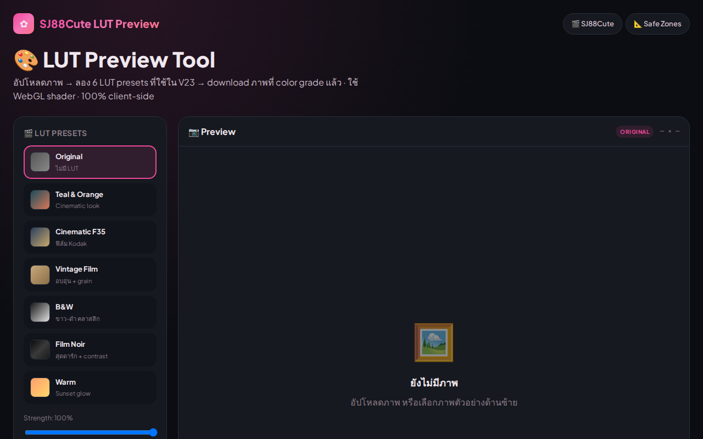Click the Cinematic F35 gradient swatch

coord(40,237)
